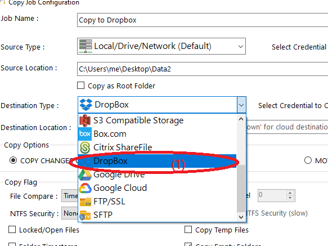Viewport: 328px width, 246px height.
Task: Click scroll-up arrow of destination list
Action: click(x=241, y=119)
